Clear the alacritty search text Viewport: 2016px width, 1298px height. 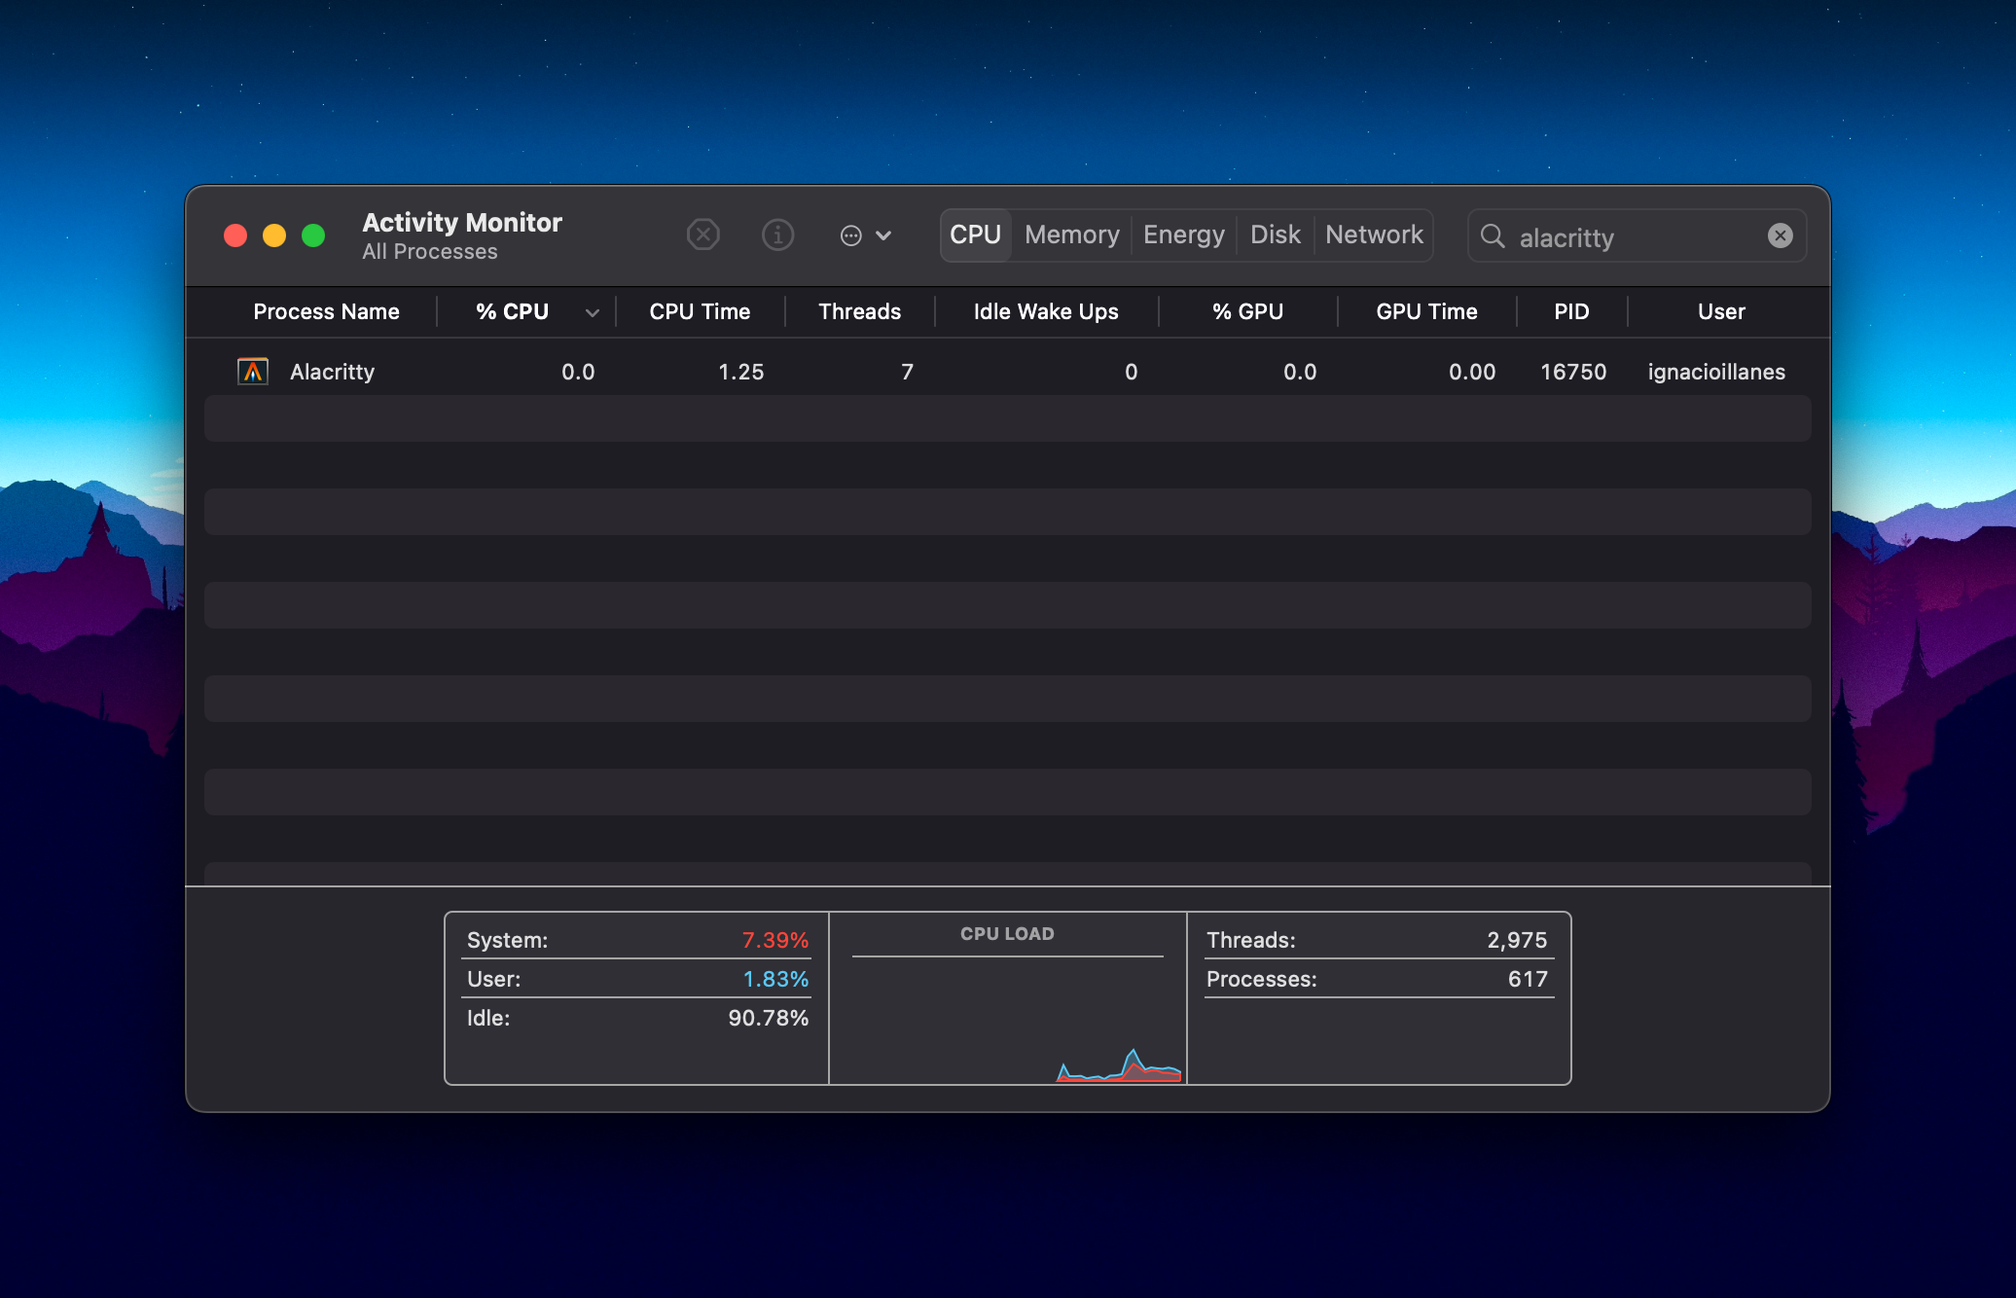(x=1780, y=235)
